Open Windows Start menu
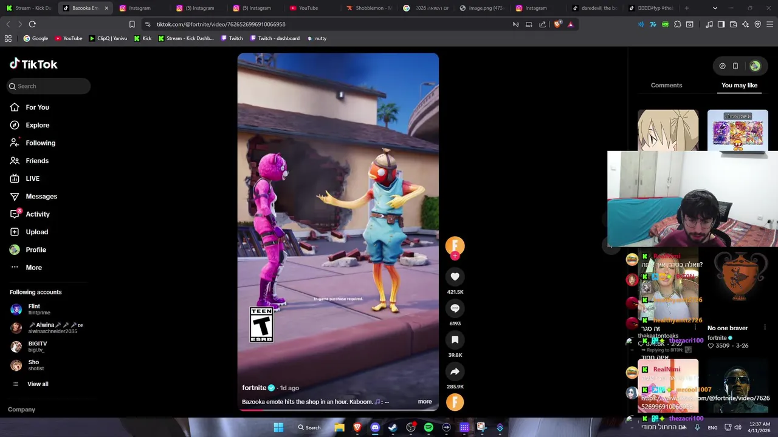 pos(278,427)
